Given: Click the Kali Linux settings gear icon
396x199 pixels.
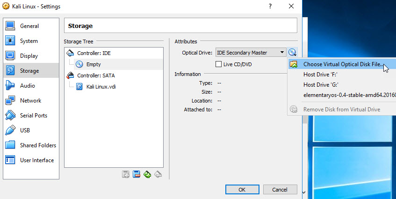Looking at the screenshot, I should [6, 6].
